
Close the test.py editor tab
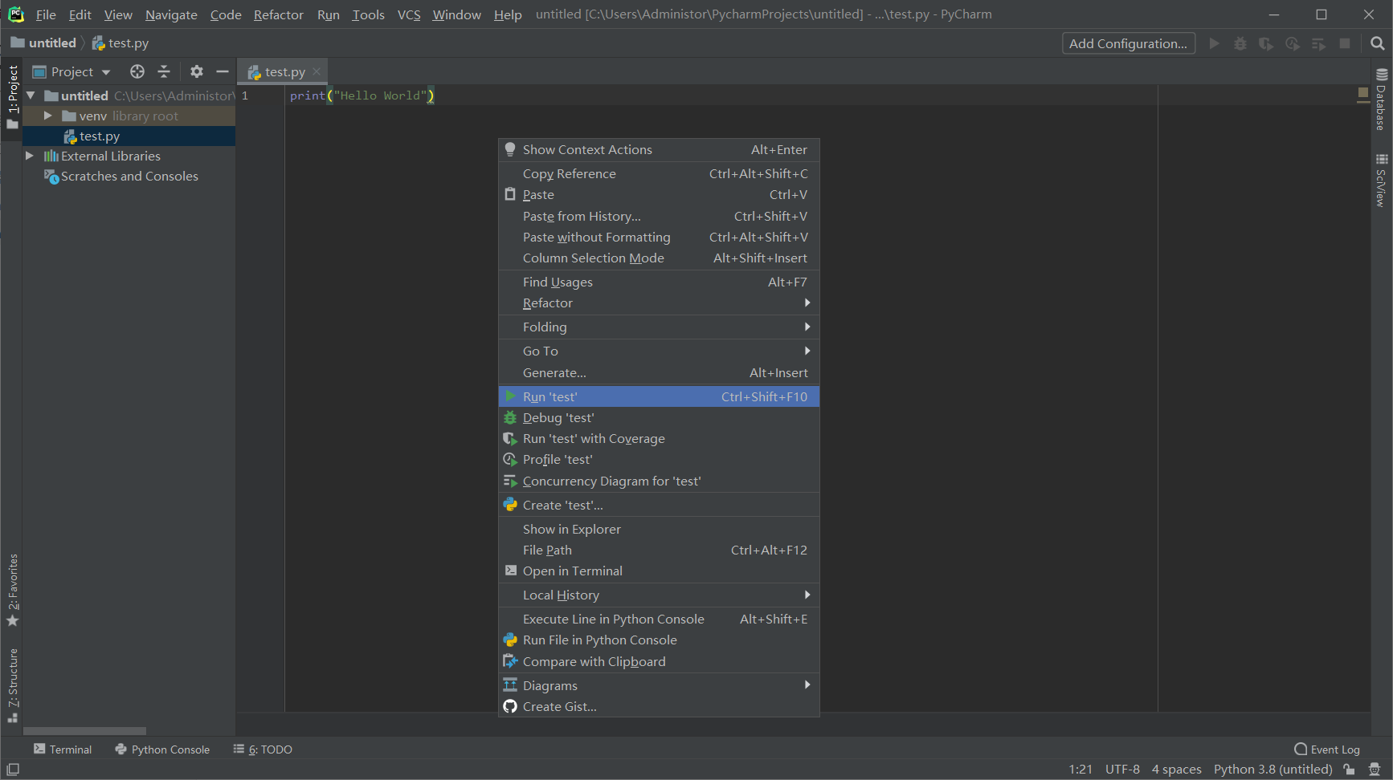tap(317, 71)
